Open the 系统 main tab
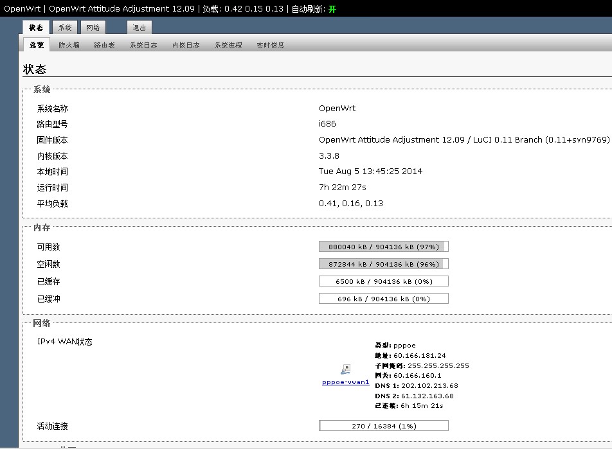 (x=65, y=28)
